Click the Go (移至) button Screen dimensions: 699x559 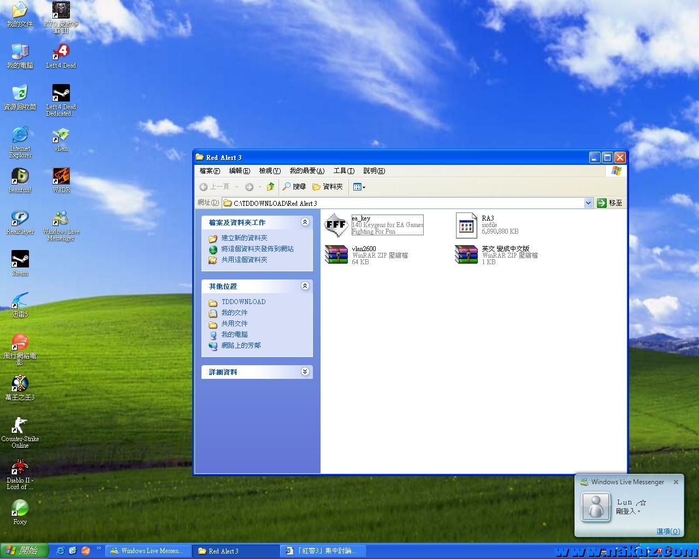[609, 203]
